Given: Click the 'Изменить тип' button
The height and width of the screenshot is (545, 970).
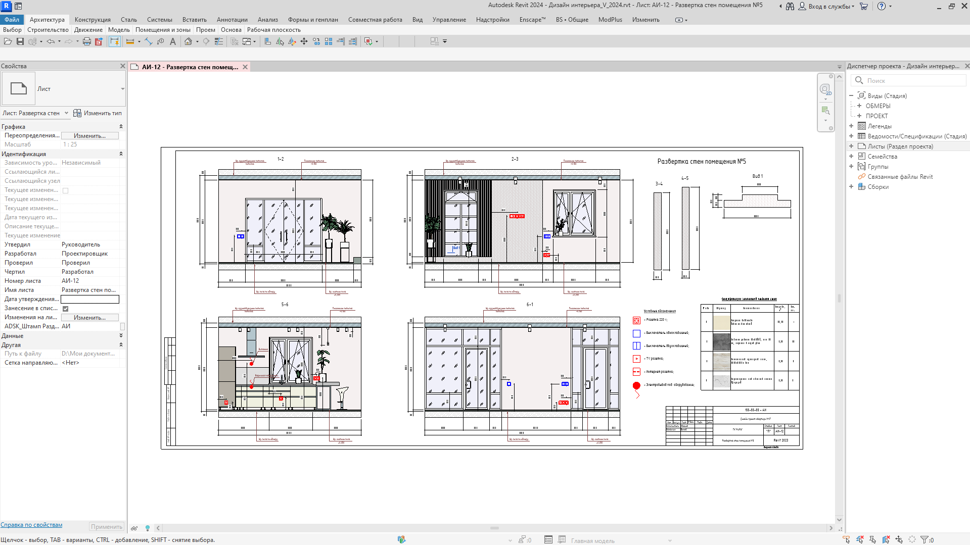Looking at the screenshot, I should (x=98, y=113).
